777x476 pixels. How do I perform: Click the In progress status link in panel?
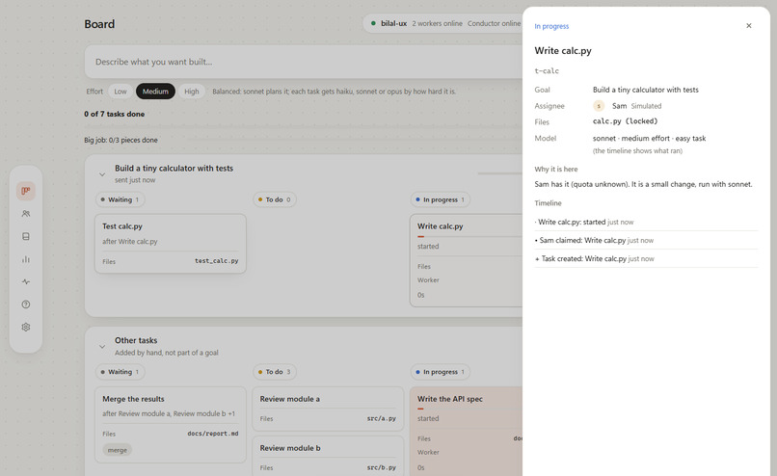pyautogui.click(x=551, y=26)
